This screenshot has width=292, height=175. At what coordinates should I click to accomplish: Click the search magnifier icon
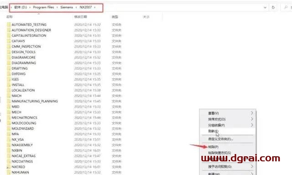click(x=286, y=7)
